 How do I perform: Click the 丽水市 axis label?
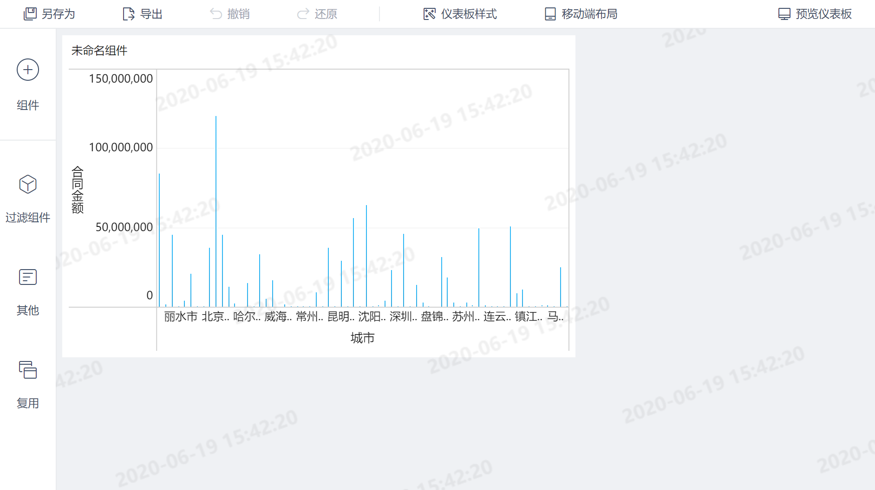(181, 316)
